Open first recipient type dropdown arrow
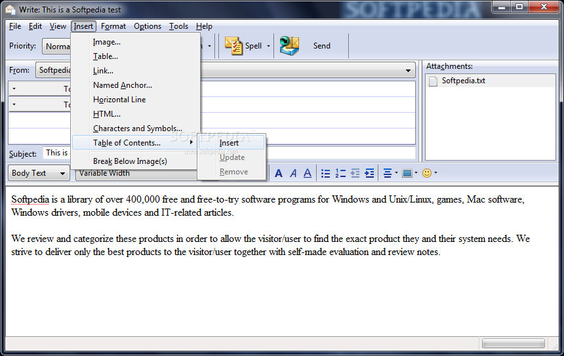Viewport: 564px width, 356px height. tap(14, 89)
